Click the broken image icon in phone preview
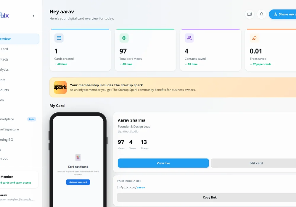This screenshot has width=296, height=207. point(78,157)
